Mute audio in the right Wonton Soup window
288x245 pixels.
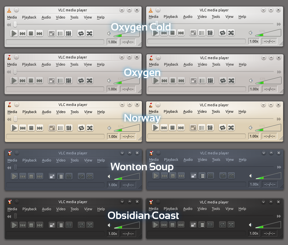pyautogui.click(x=251, y=176)
